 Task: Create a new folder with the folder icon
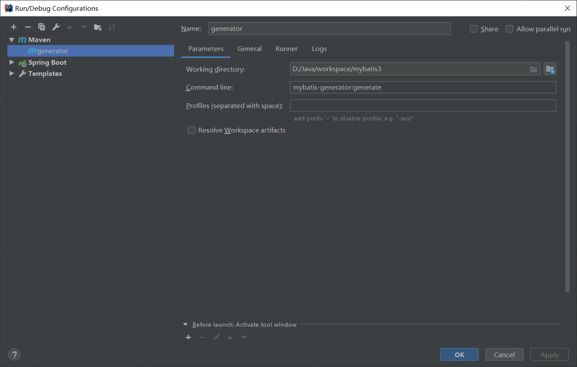tap(98, 27)
